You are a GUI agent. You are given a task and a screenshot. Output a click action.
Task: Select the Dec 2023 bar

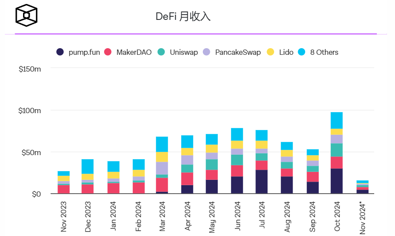click(x=87, y=176)
